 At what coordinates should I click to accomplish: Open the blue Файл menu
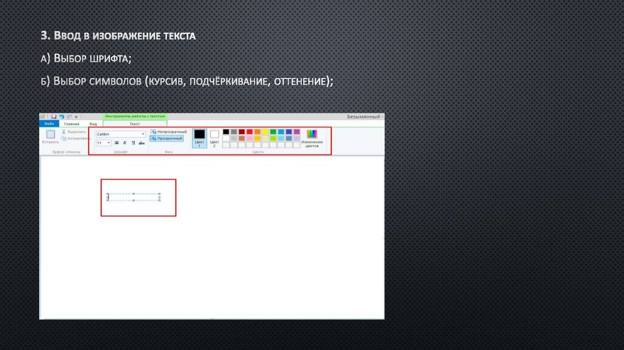point(49,124)
